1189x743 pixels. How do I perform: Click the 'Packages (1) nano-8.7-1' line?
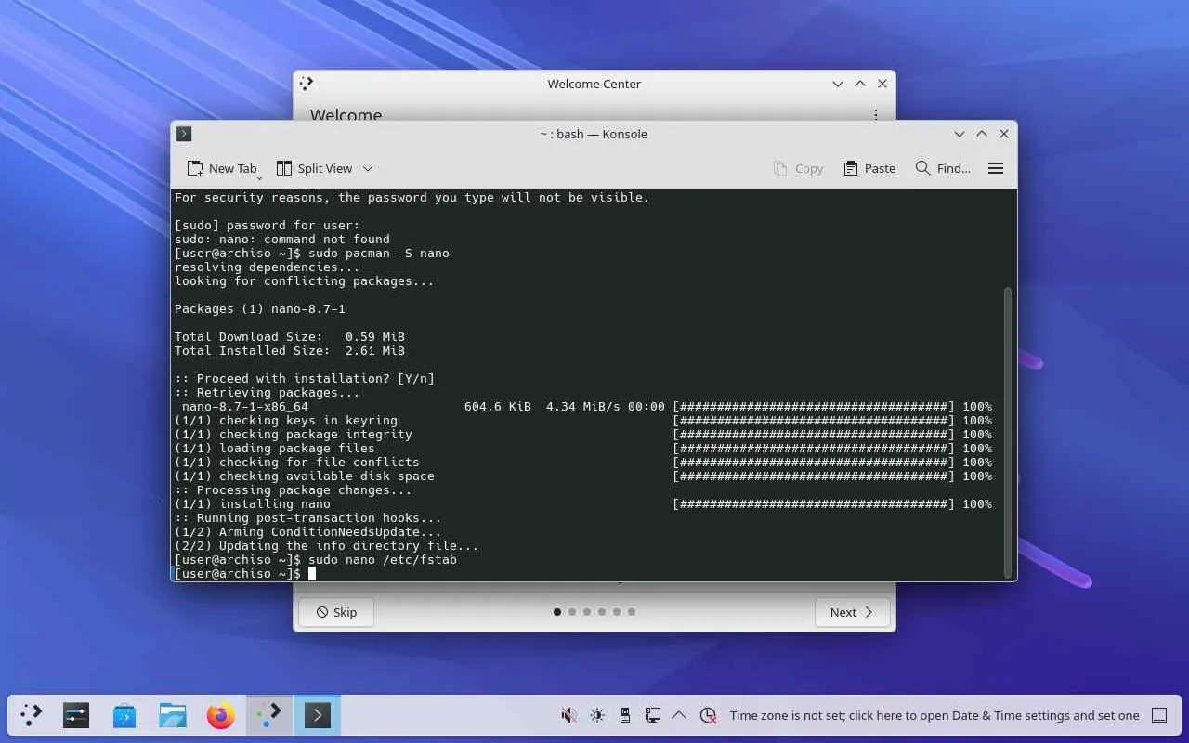260,308
